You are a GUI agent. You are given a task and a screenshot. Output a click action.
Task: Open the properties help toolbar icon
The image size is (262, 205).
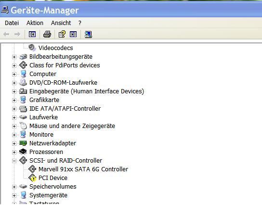(62, 34)
